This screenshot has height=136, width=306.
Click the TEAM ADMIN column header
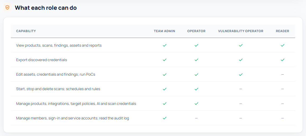[x=164, y=31]
